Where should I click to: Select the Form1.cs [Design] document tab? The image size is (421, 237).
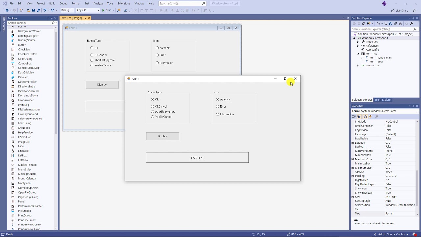[x=71, y=18]
